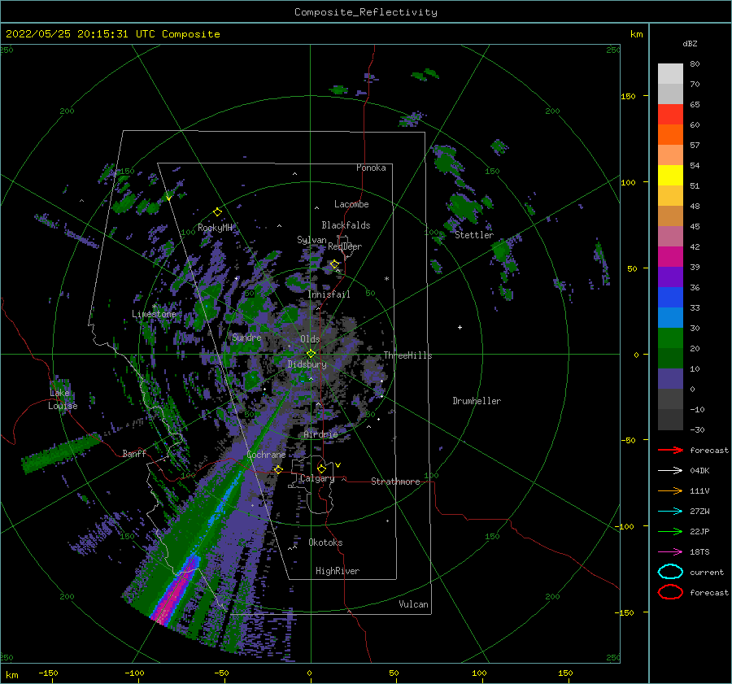Click the Composite_Reflectivity title

(366, 12)
